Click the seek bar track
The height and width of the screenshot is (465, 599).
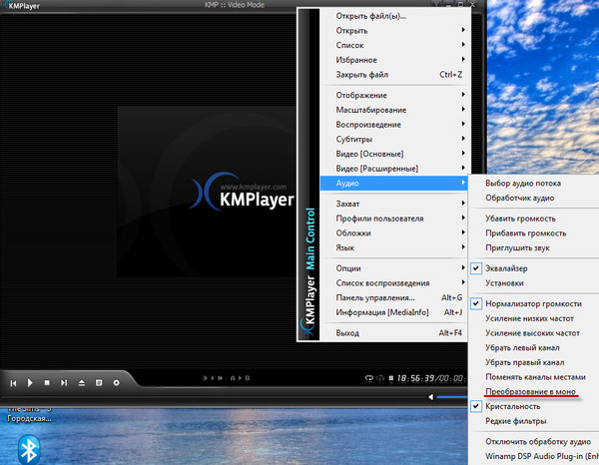tap(214, 397)
